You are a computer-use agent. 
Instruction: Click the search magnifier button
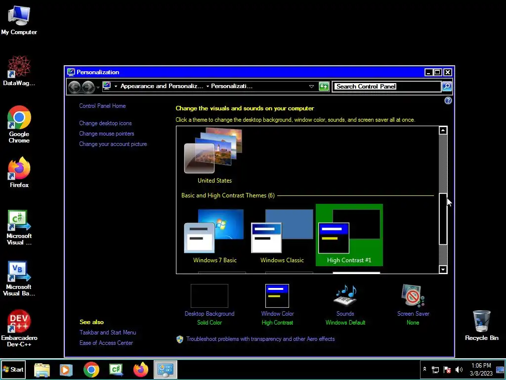pos(447,86)
